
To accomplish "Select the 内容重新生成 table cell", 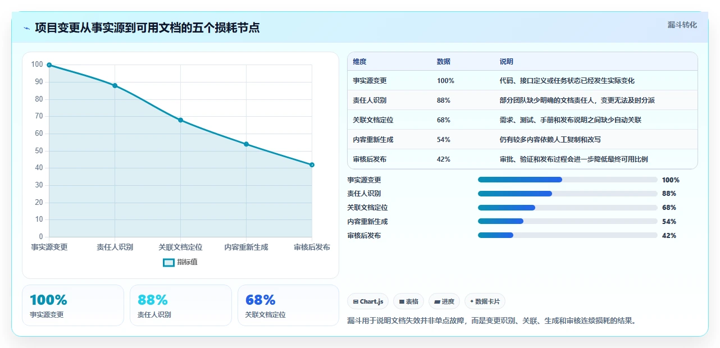I will click(x=373, y=140).
